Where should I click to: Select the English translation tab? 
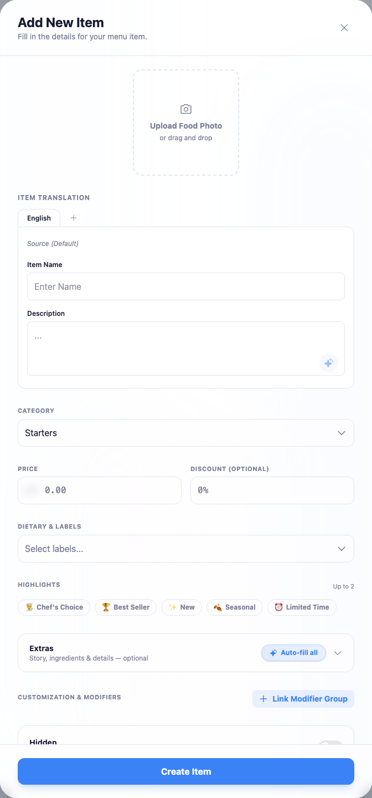point(39,218)
